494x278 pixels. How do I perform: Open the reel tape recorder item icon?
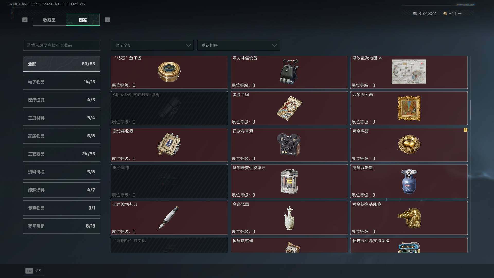(289, 145)
